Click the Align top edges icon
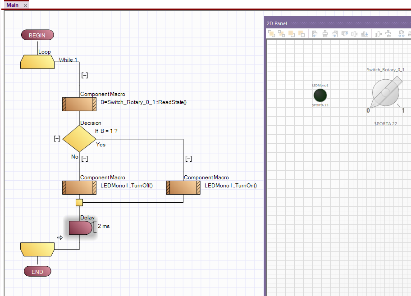411x296 pixels. click(345, 34)
